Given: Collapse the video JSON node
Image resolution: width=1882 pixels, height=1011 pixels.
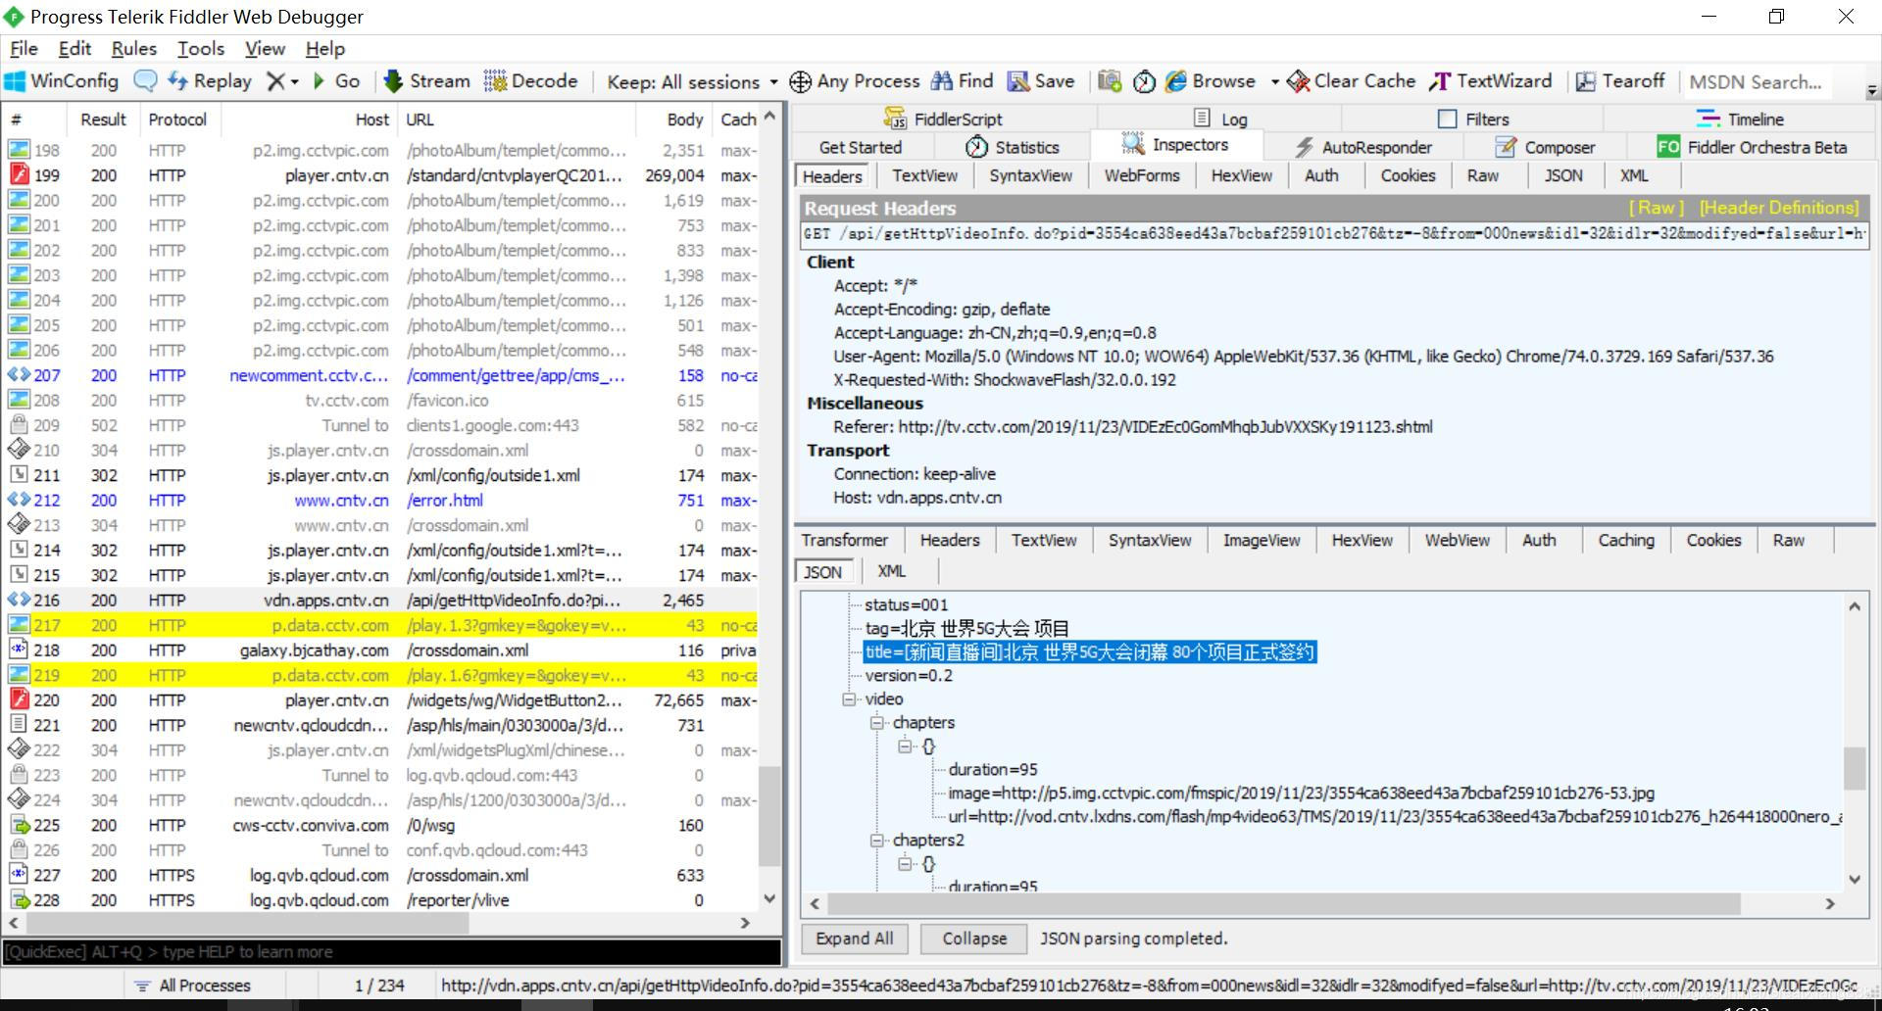Looking at the screenshot, I should click(x=849, y=699).
